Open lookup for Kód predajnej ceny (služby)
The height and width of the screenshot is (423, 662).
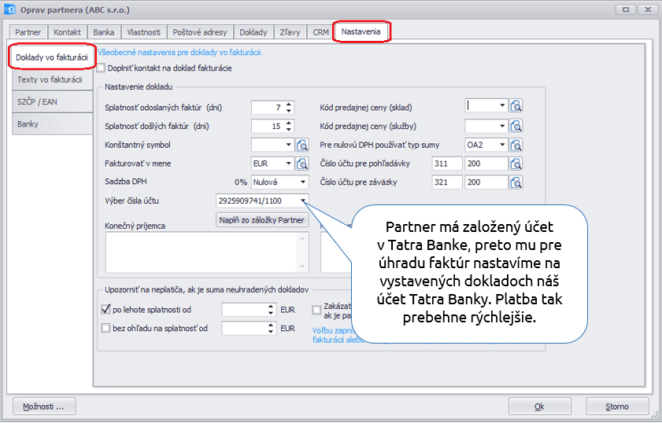coord(516,126)
